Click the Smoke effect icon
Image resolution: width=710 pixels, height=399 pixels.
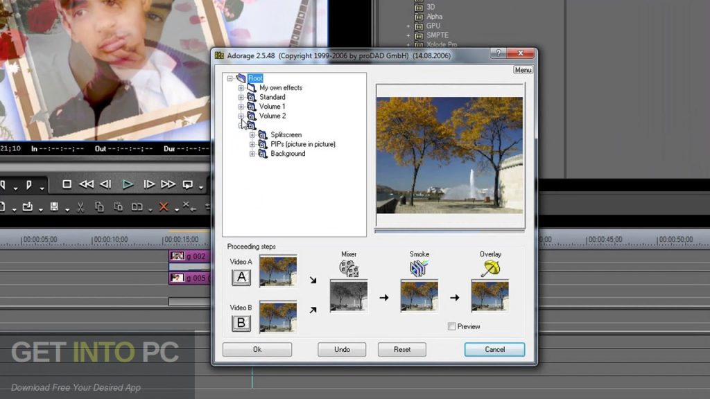pos(419,268)
